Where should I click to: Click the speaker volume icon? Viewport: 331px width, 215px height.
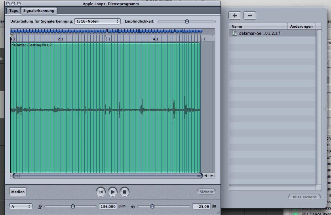click(x=133, y=207)
